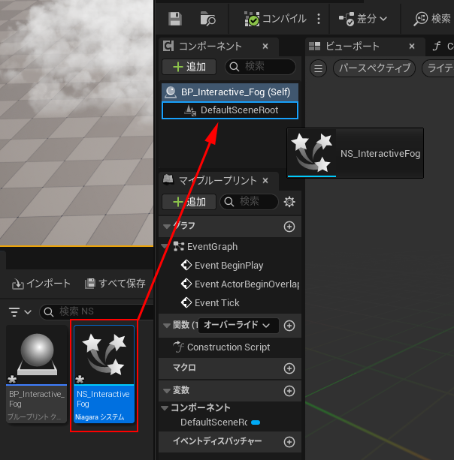Add new graph with グラフ plus icon

pyautogui.click(x=289, y=226)
